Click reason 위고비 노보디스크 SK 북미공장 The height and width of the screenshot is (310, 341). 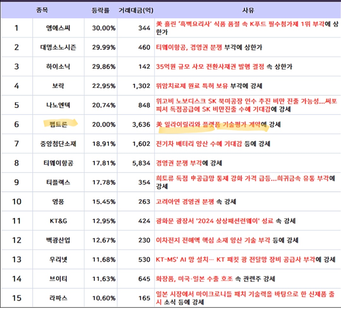(x=246, y=105)
